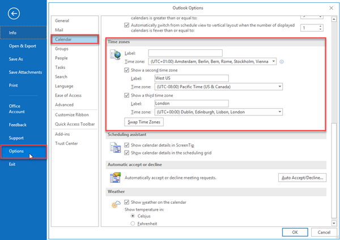Open the Mail options category
This screenshot has height=240, width=340.
59,30
